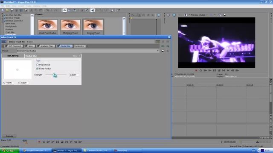273x153 pixels.
Task: Adjust the Strength slider handle
Action: (x=55, y=75)
